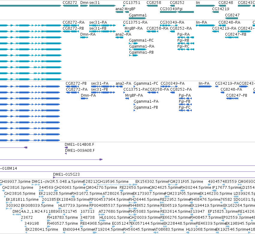Click the ana2-PA protein label

click(x=123, y=83)
